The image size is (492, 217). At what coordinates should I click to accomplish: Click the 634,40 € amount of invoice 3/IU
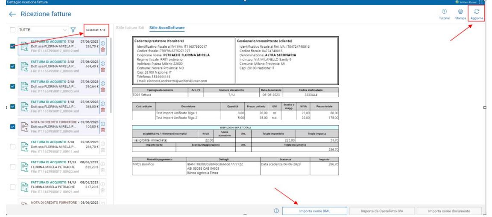click(92, 67)
